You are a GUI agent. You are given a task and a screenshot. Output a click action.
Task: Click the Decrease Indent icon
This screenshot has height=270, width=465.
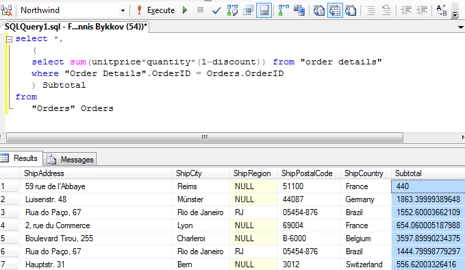click(406, 10)
